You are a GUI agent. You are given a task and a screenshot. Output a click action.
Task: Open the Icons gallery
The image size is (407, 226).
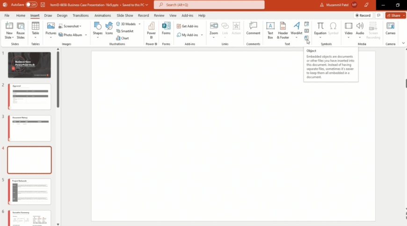pos(109,28)
